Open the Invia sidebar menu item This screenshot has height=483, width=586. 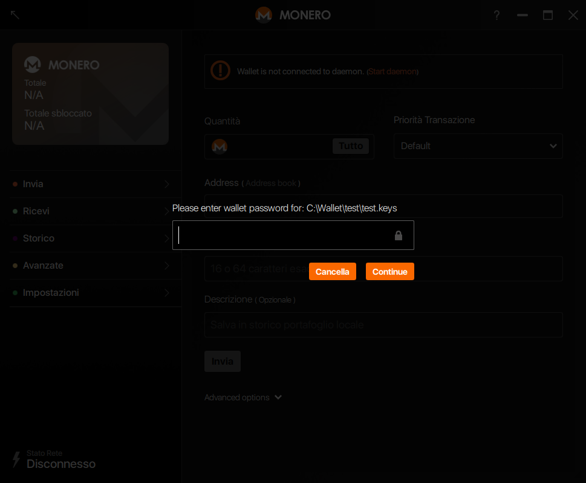click(96, 184)
